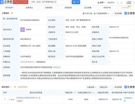This screenshot has height=104, width=135.
Task: Switch to the 经营信息 tab
Action: 68,8
